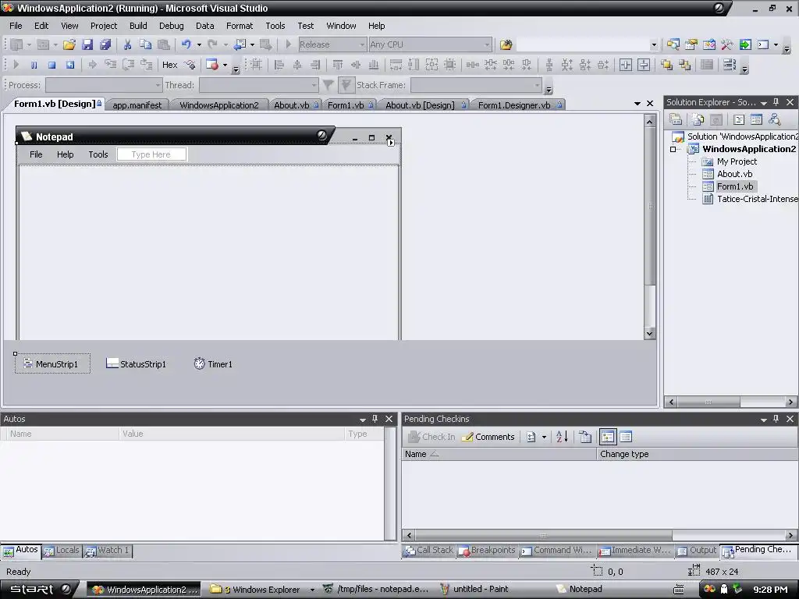This screenshot has height=599, width=799.
Task: Open the Any CPU platform dropdown
Action: point(487,44)
